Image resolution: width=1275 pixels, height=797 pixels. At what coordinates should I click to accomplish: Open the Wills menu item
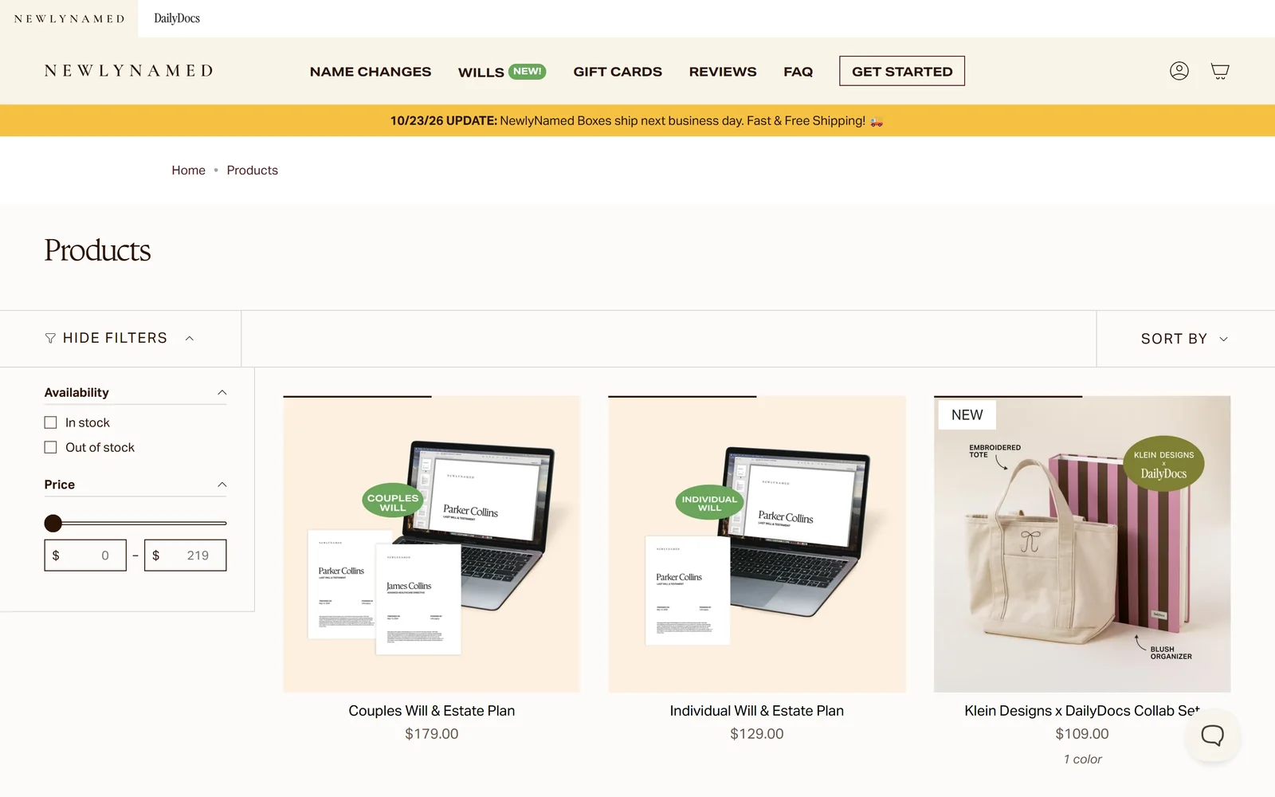(481, 73)
